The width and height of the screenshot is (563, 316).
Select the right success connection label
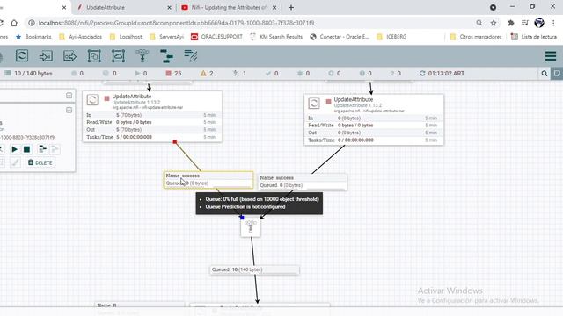(303, 182)
